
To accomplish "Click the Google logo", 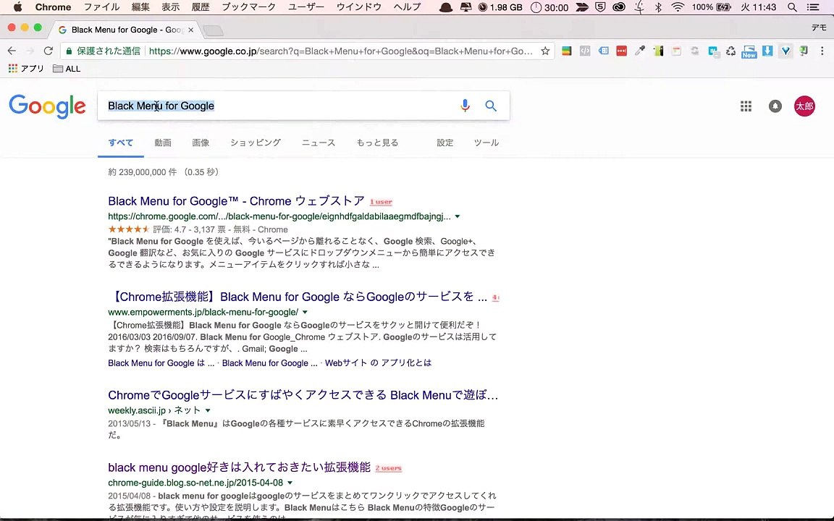I will click(x=47, y=106).
